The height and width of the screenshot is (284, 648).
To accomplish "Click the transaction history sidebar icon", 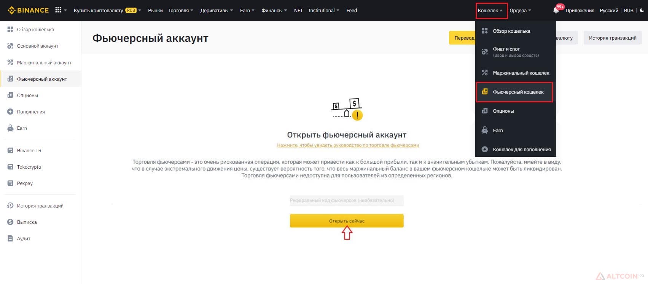I will [10, 206].
